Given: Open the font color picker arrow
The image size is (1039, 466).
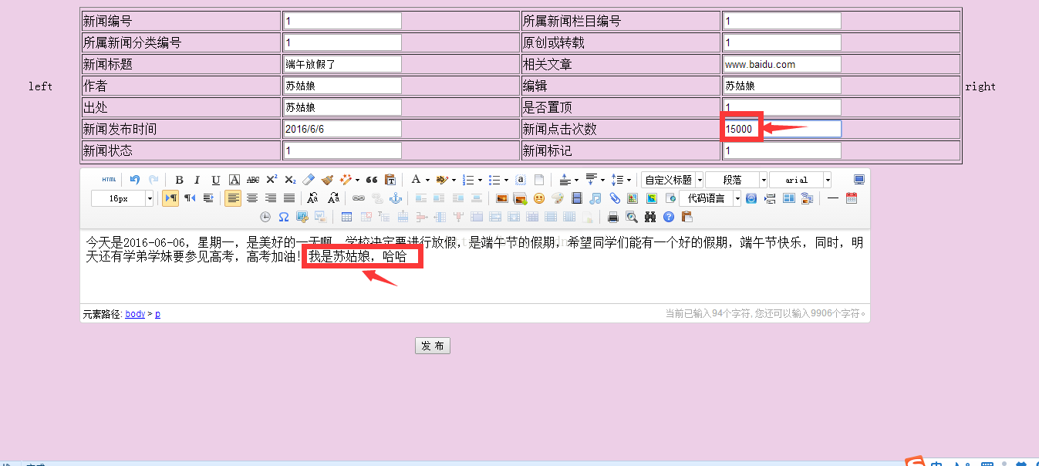Looking at the screenshot, I should click(x=427, y=180).
